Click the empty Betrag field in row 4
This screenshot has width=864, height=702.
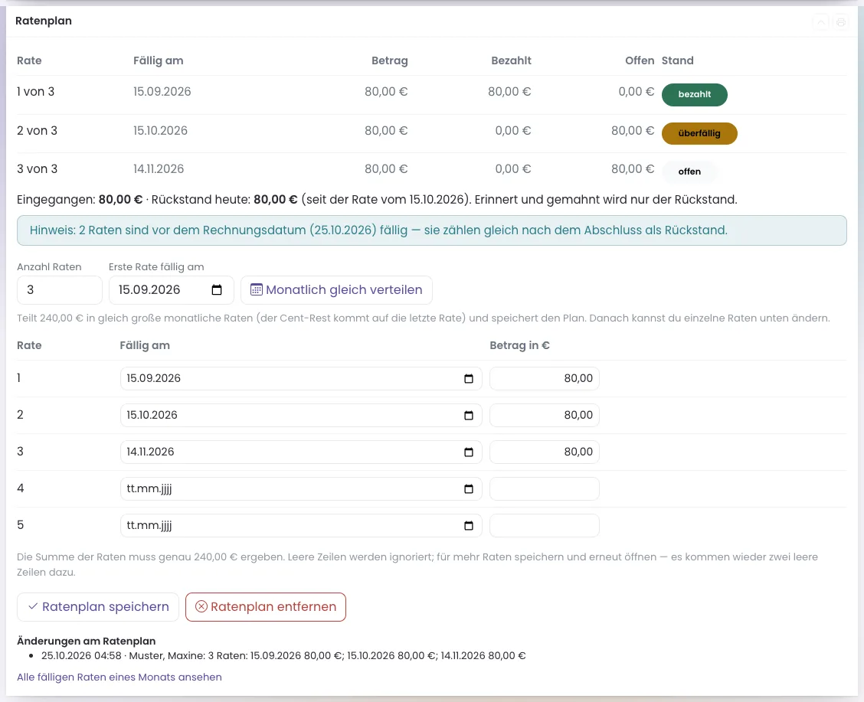pos(545,489)
